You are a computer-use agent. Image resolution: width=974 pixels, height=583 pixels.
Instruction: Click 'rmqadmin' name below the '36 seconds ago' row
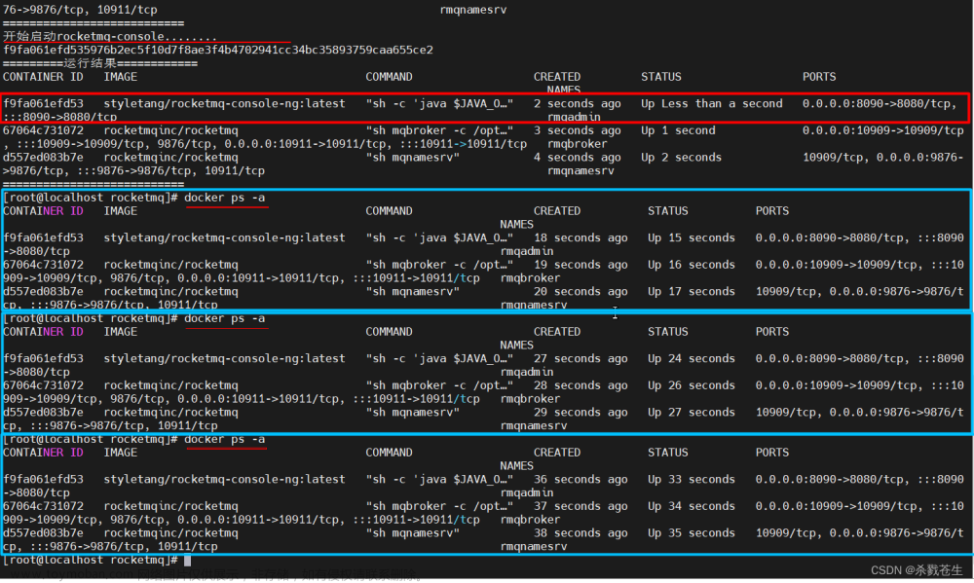point(527,493)
